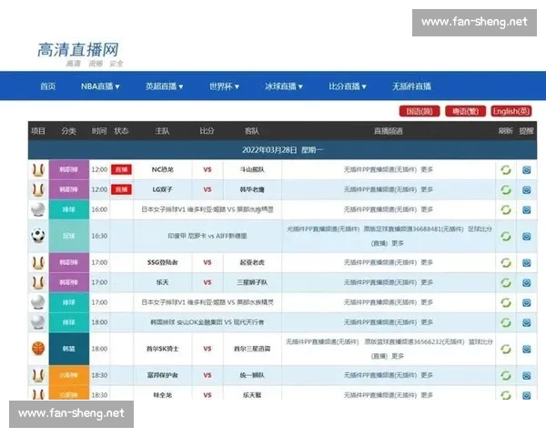Refresh the 富邦保护者 vs 统一狮队 row
This screenshot has width=546, height=437.
click(x=506, y=375)
